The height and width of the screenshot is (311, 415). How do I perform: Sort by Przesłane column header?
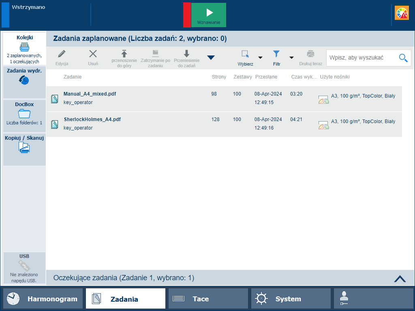(x=266, y=77)
